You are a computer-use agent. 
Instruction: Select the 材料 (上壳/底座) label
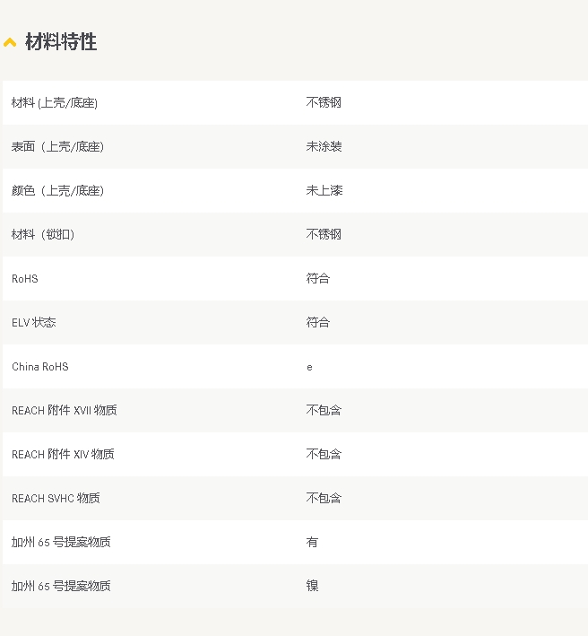click(x=55, y=103)
